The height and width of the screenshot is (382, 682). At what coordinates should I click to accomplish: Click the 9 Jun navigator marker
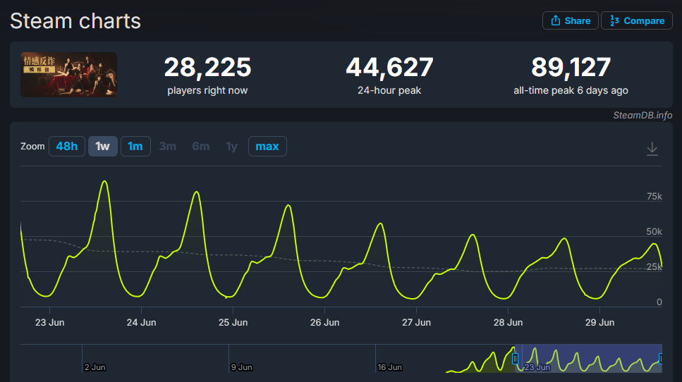point(241,367)
